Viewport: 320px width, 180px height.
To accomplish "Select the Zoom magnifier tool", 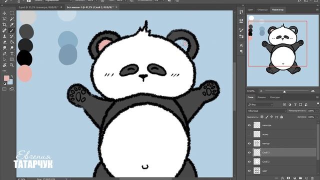I will click(x=11, y=65).
